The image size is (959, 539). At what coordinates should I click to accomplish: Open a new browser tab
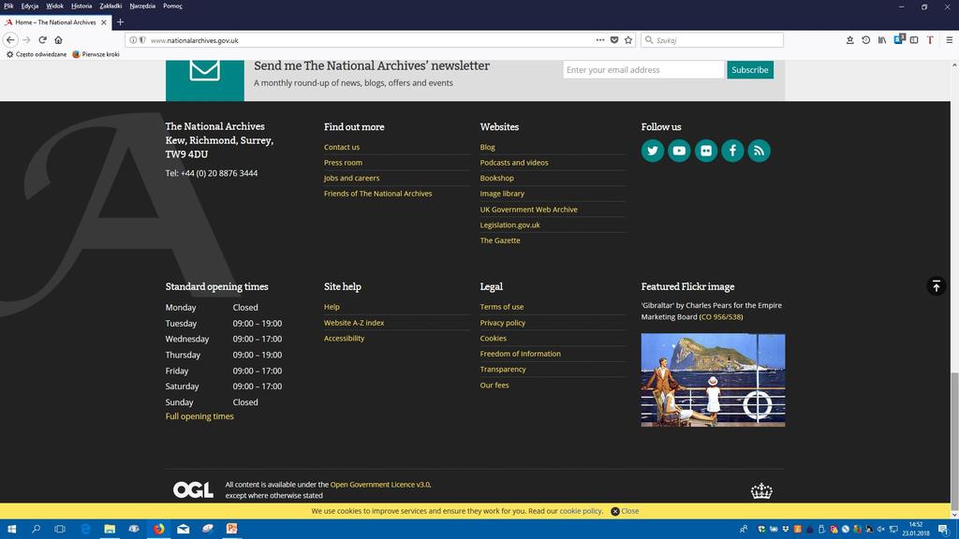120,22
